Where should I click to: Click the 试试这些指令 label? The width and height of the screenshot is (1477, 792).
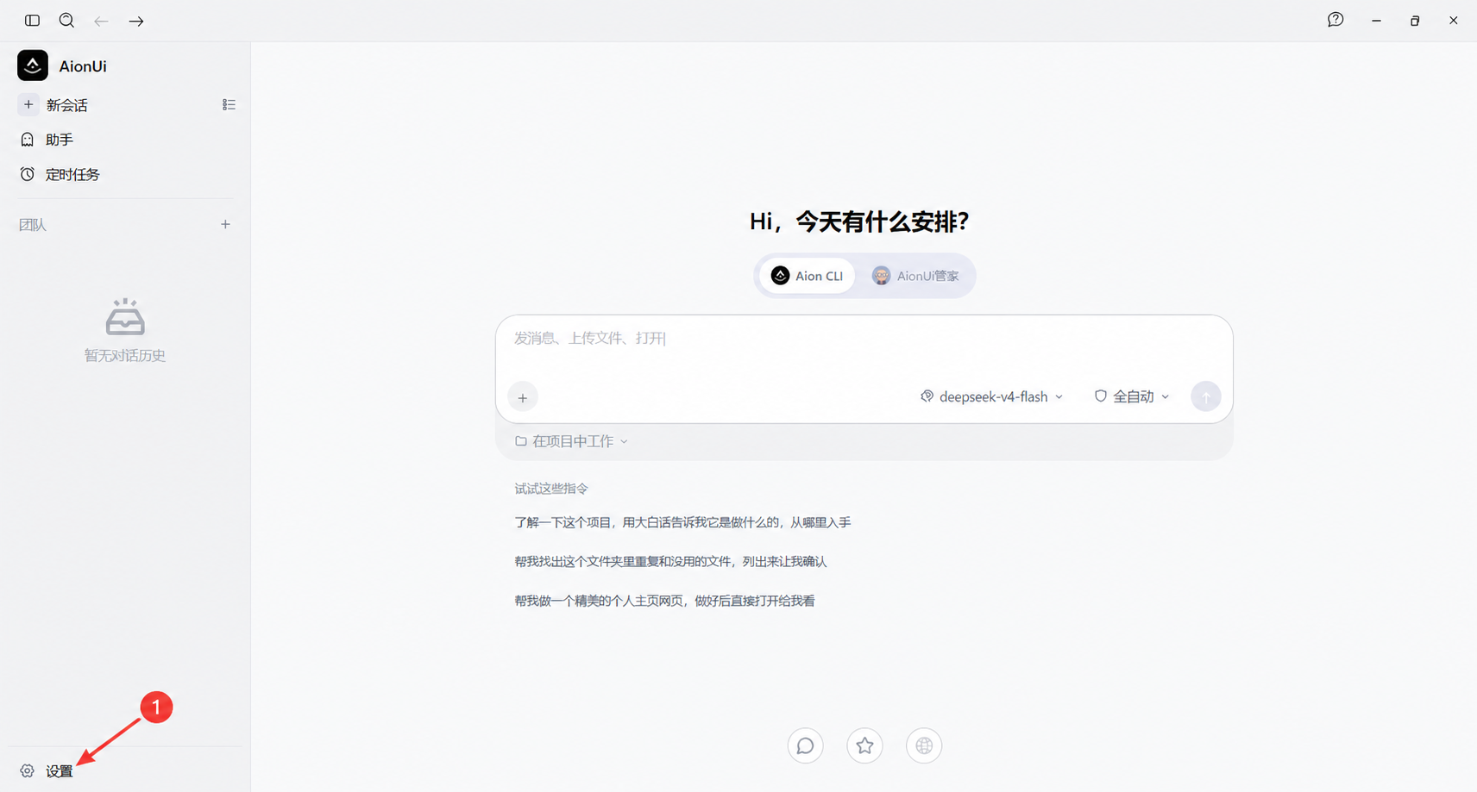click(551, 489)
